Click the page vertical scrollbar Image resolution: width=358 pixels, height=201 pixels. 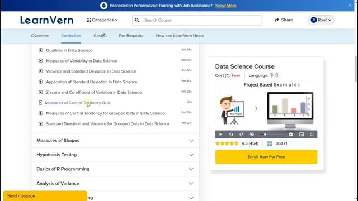coord(356,68)
